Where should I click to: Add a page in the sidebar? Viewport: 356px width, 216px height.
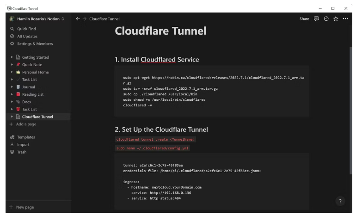[x=23, y=124]
